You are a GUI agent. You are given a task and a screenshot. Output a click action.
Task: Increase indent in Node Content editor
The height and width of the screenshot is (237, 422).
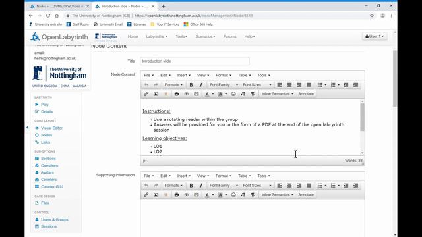tap(356, 85)
